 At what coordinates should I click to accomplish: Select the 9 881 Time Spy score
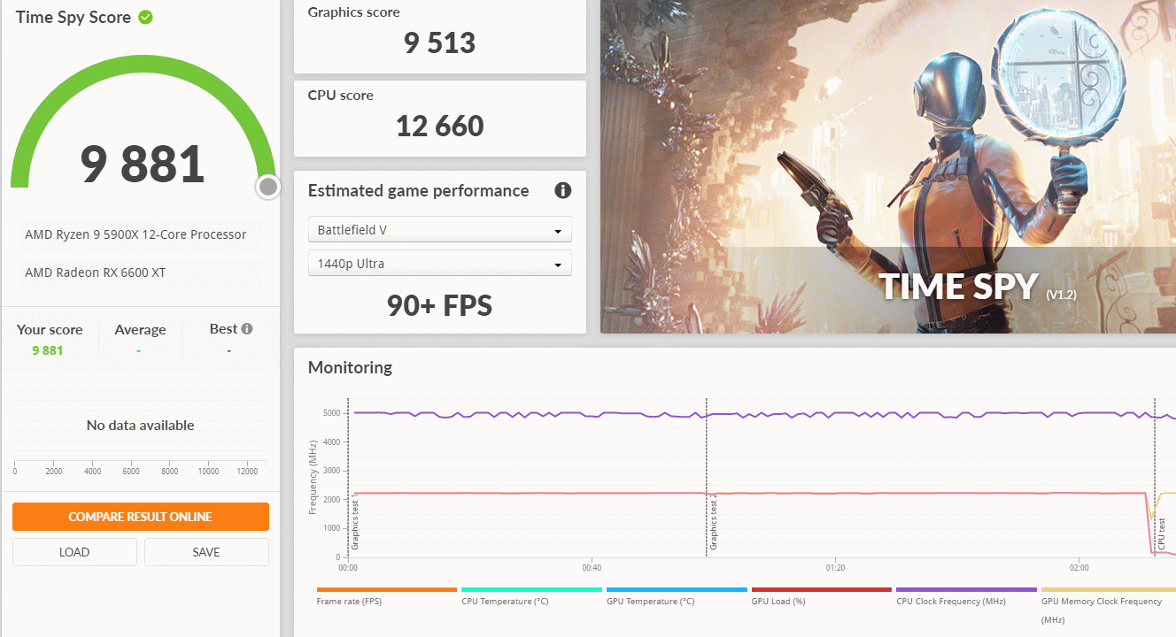(x=143, y=164)
